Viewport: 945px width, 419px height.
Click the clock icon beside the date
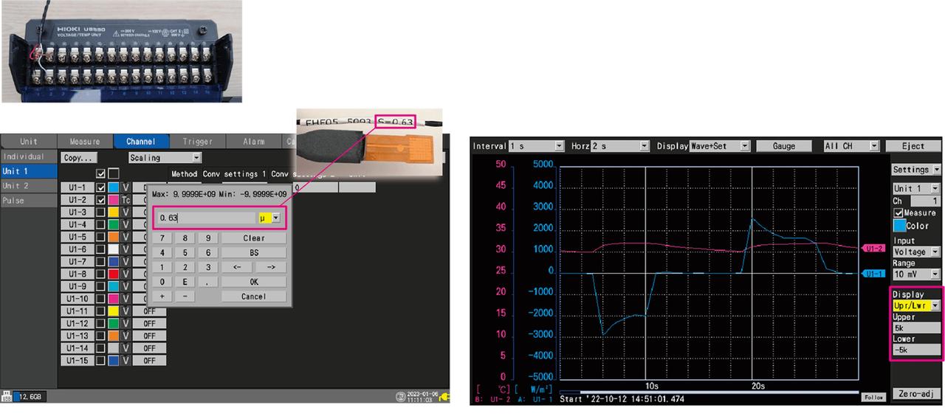400,397
